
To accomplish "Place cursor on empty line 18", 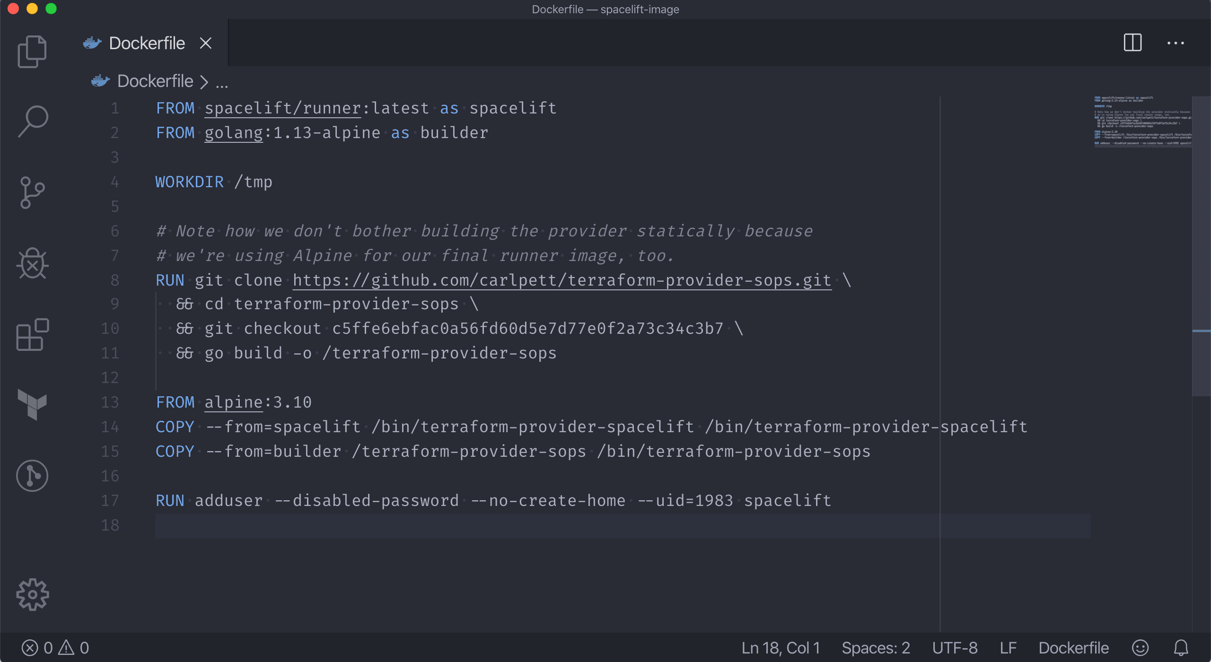I will (x=623, y=525).
